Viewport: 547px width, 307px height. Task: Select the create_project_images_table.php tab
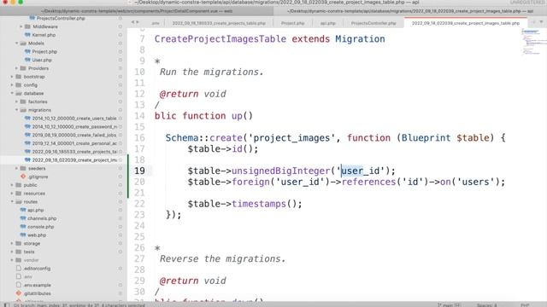pyautogui.click(x=466, y=23)
